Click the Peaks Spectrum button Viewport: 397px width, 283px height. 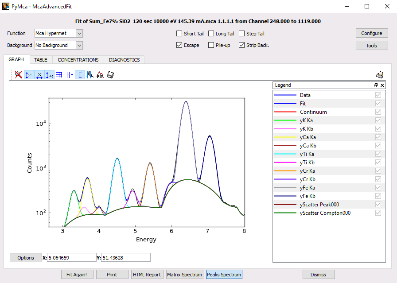pyautogui.click(x=224, y=275)
